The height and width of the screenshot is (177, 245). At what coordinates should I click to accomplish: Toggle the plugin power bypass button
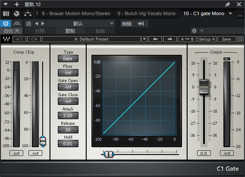(x=6, y=24)
